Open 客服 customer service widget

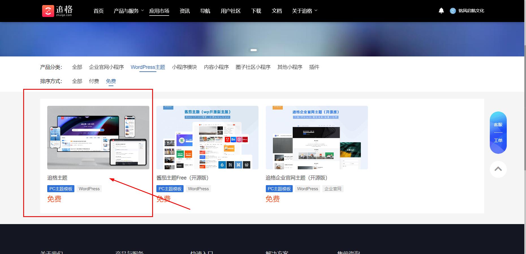pyautogui.click(x=498, y=124)
